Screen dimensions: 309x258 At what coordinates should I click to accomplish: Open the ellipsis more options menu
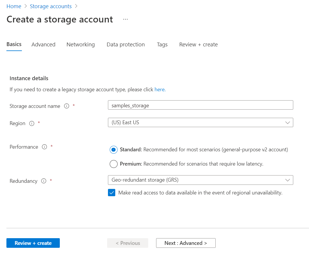click(125, 19)
